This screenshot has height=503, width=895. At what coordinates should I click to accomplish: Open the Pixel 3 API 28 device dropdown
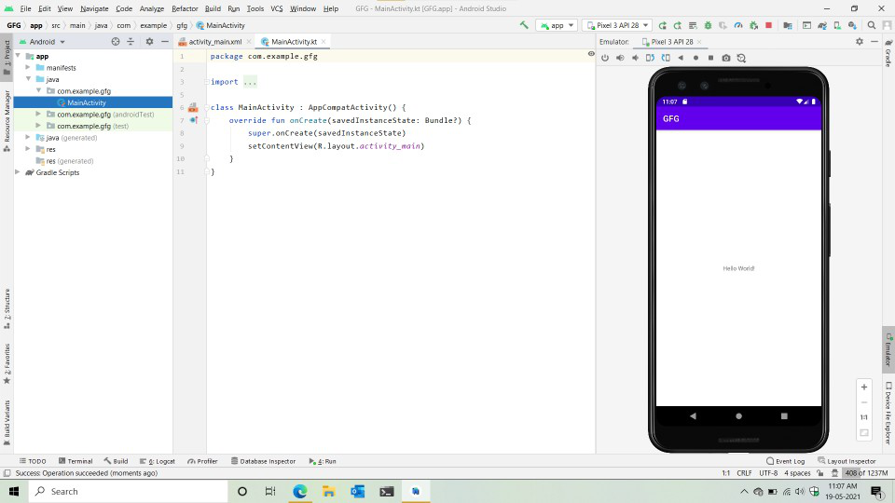(617, 25)
